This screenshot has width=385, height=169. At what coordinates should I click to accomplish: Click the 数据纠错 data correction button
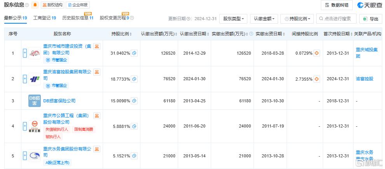(337, 5)
